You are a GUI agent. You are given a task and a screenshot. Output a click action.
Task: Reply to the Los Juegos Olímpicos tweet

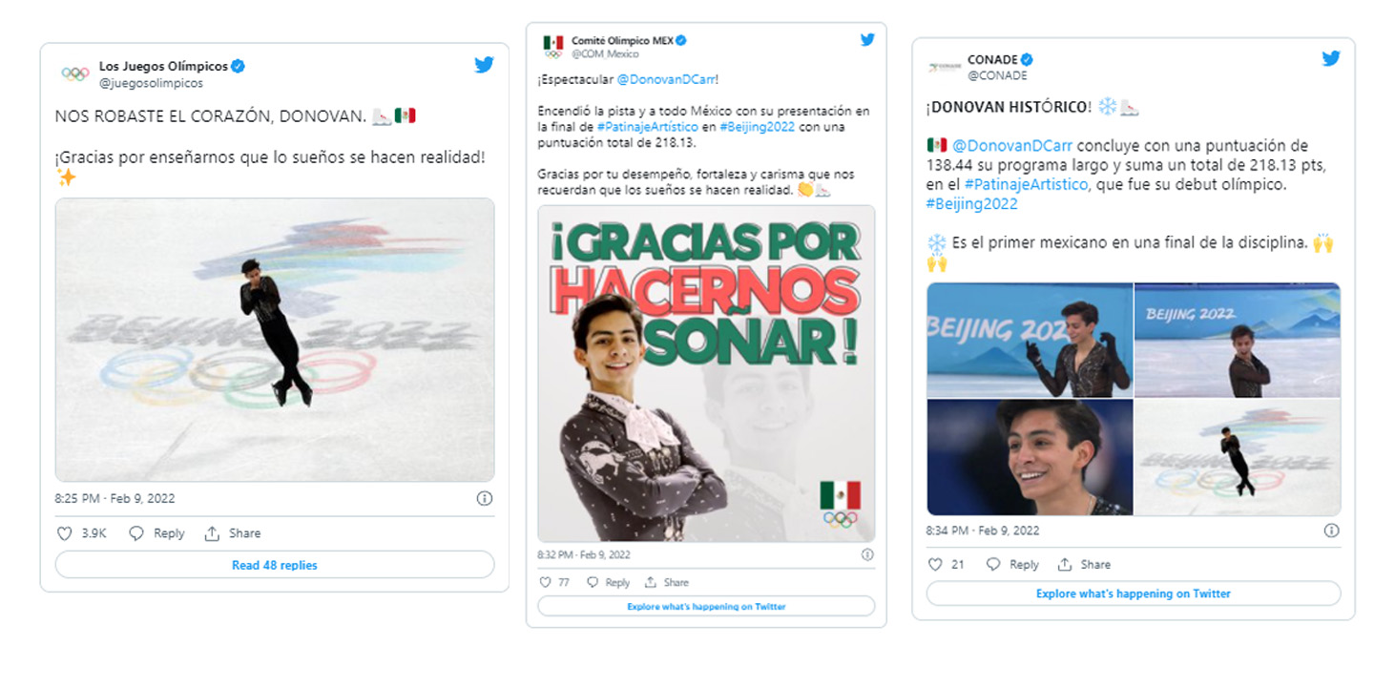click(157, 533)
